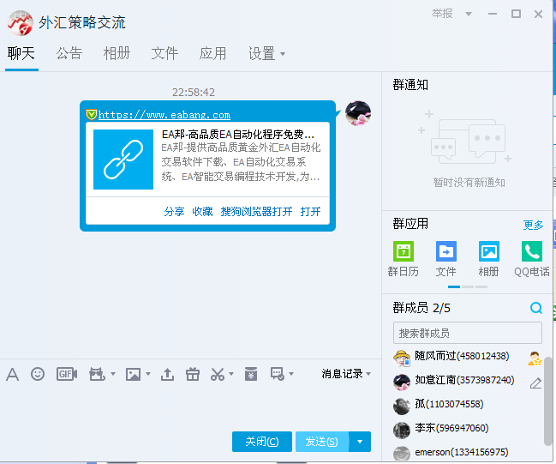Open the 消息记录 dropdown
556x464 pixels.
pyautogui.click(x=346, y=374)
